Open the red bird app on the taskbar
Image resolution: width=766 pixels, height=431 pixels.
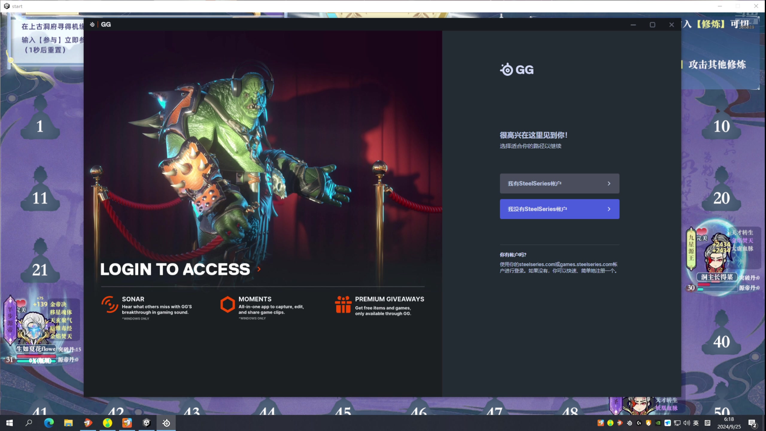tap(88, 423)
